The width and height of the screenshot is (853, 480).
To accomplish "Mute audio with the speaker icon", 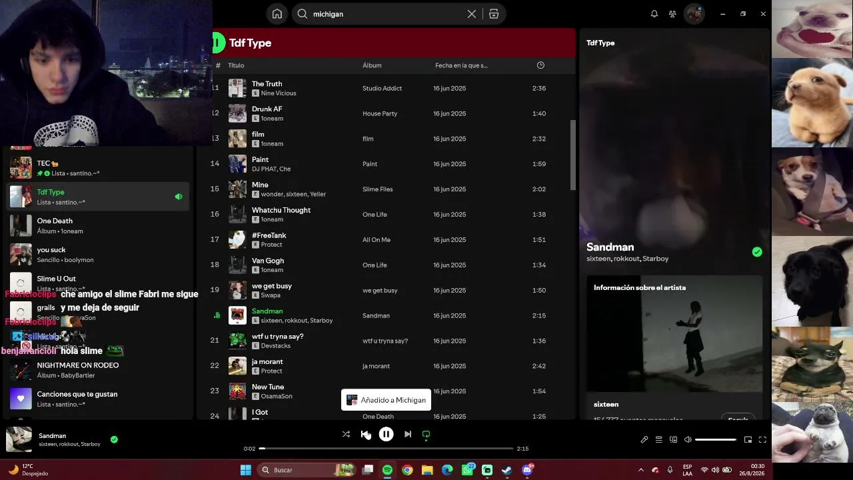I will click(x=688, y=440).
